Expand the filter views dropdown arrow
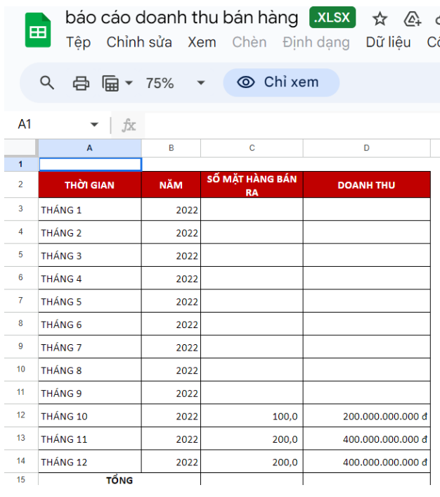This screenshot has width=440, height=497. coord(129,83)
